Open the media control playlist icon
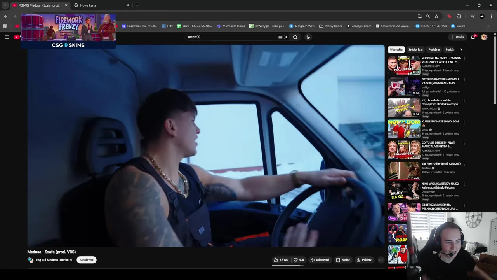Image resolution: width=497 pixels, height=280 pixels. pyautogui.click(x=473, y=16)
